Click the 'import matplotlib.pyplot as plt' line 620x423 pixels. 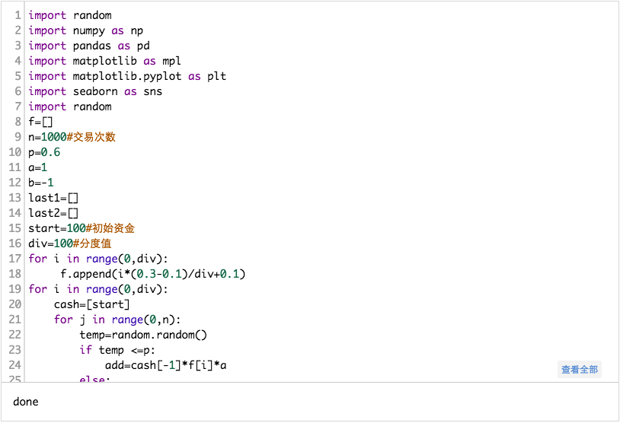click(127, 76)
